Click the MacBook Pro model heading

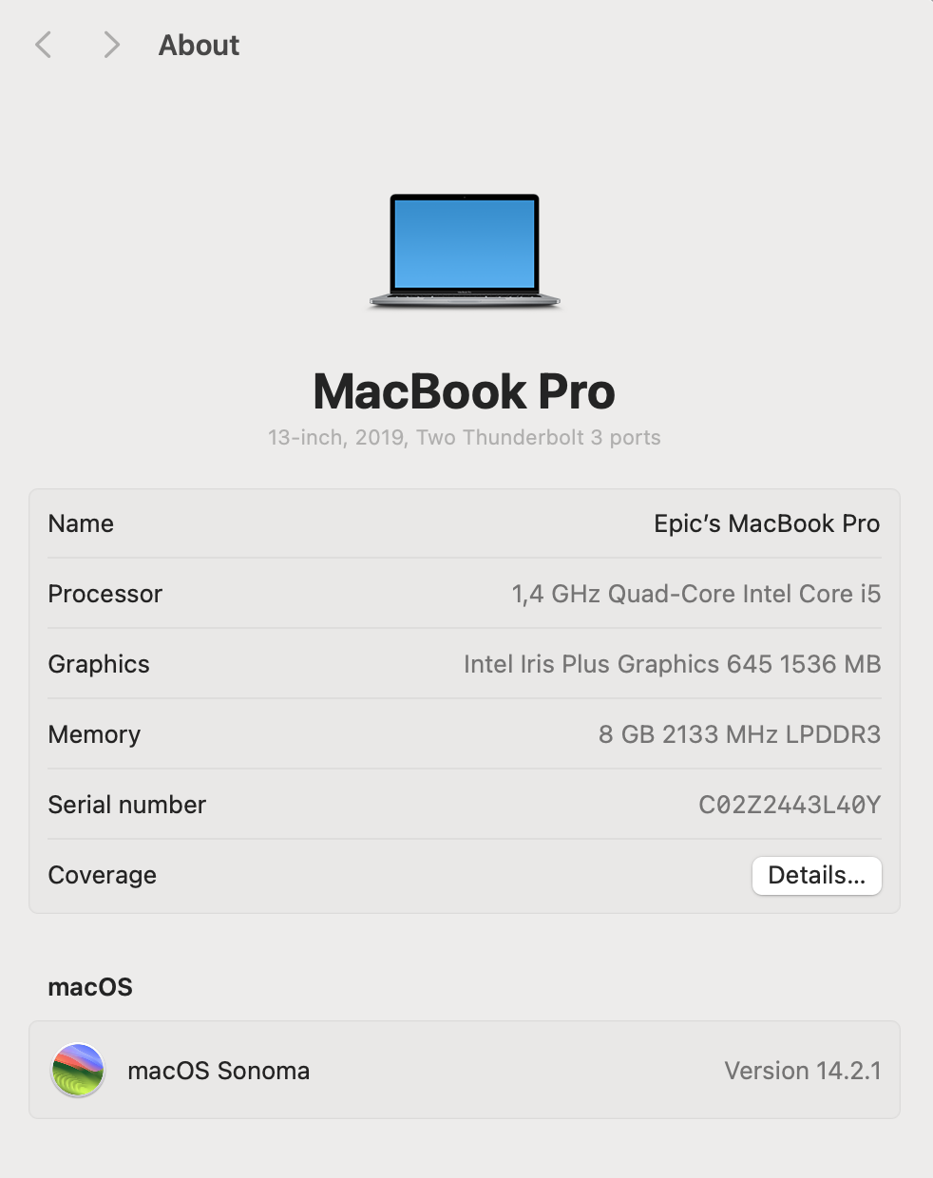pos(465,391)
